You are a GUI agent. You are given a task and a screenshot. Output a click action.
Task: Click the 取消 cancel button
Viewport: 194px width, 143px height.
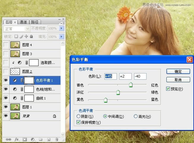[x=178, y=80]
